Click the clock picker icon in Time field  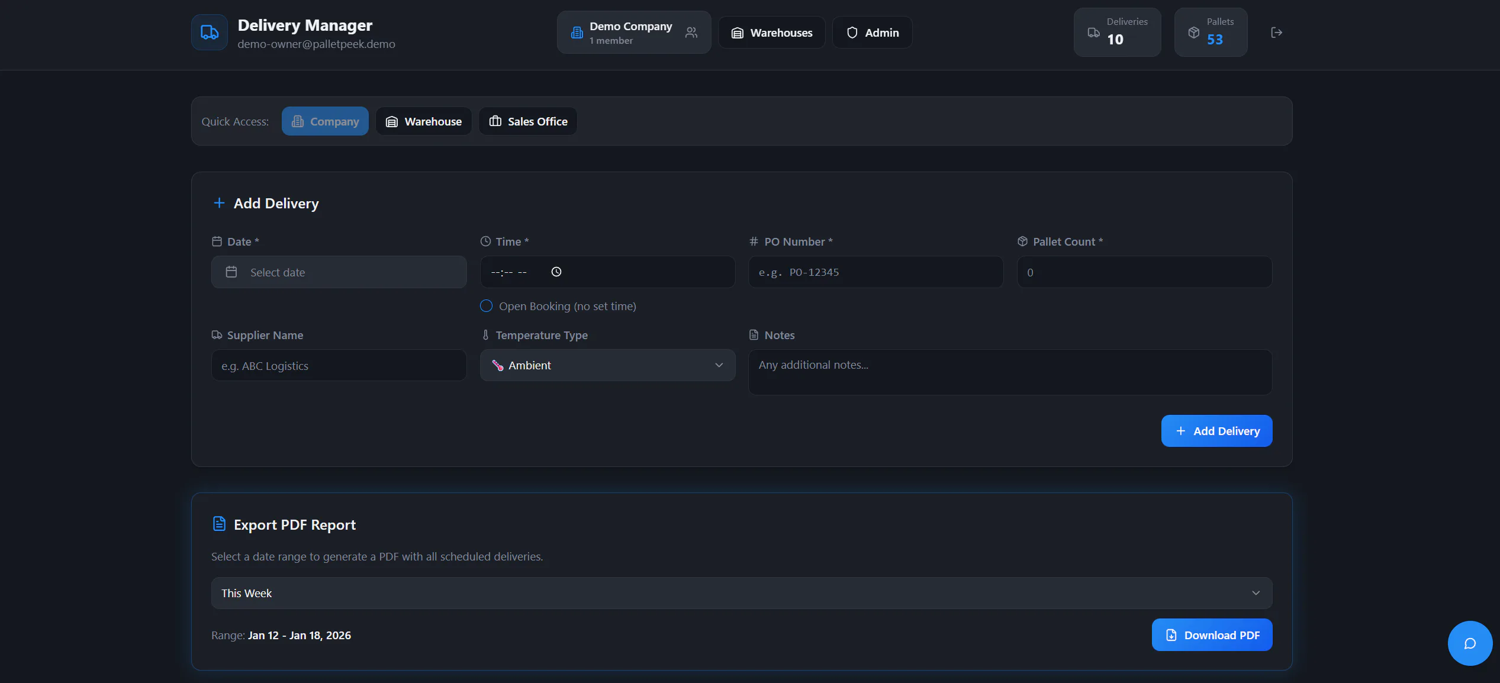(556, 272)
